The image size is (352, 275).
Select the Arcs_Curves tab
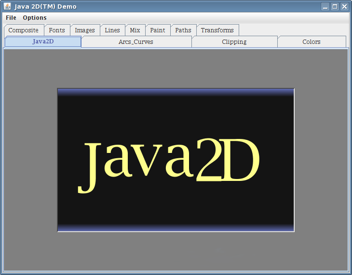(x=136, y=42)
